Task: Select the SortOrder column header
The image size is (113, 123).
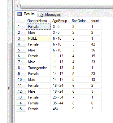Action: tap(79, 21)
